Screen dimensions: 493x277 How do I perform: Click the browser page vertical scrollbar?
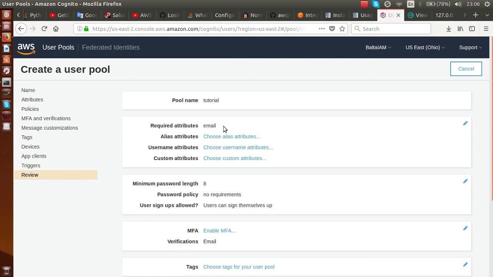491,119
